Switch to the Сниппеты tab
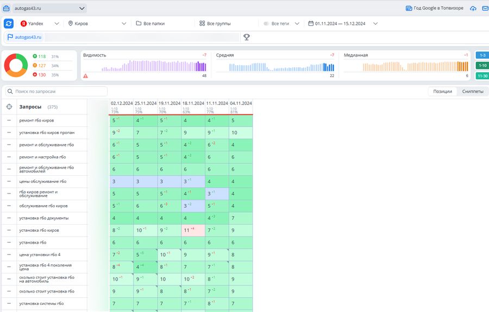This screenshot has height=312, width=489. coord(472,92)
